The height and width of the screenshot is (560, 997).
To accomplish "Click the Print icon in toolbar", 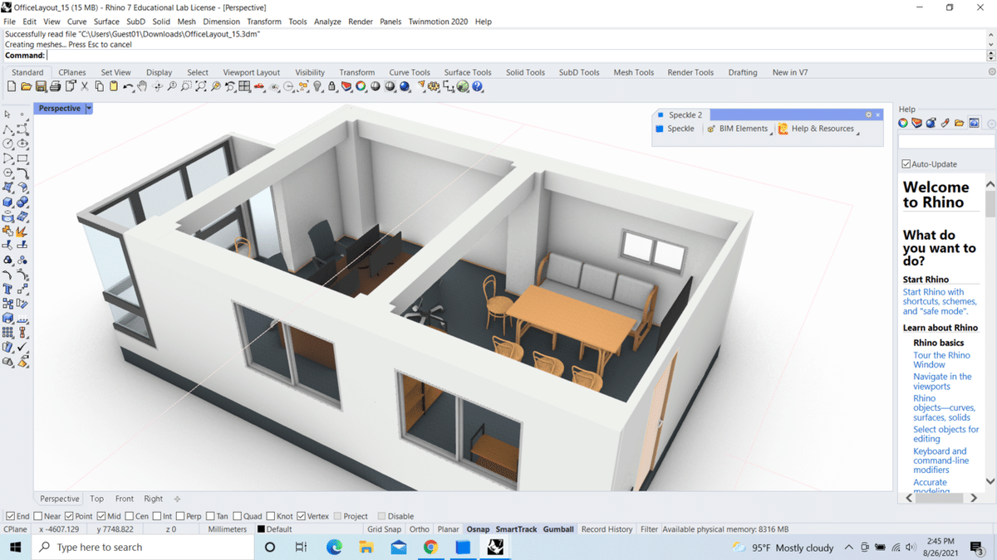I will pos(55,86).
